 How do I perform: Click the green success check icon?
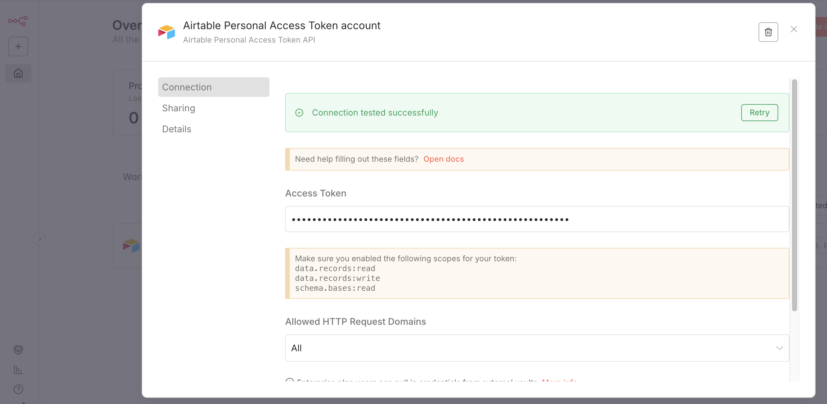tap(299, 113)
